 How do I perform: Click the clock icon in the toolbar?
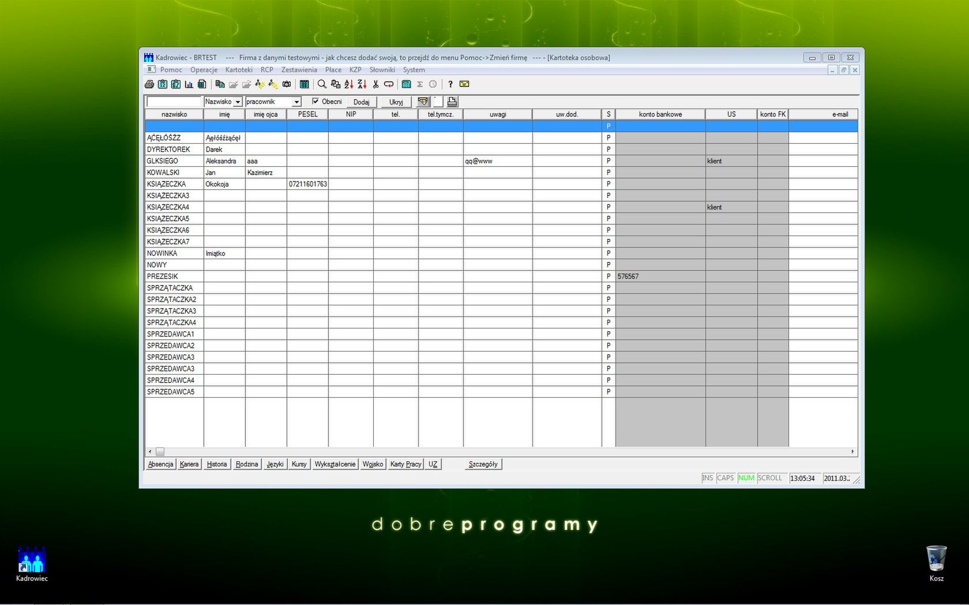pyautogui.click(x=433, y=84)
